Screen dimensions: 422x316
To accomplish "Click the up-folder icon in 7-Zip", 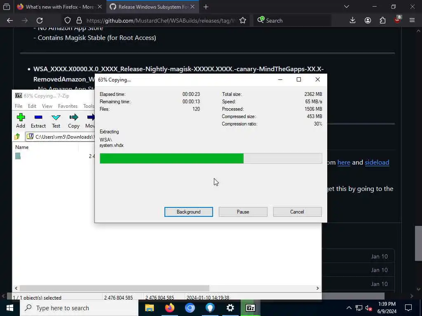I will (x=17, y=137).
